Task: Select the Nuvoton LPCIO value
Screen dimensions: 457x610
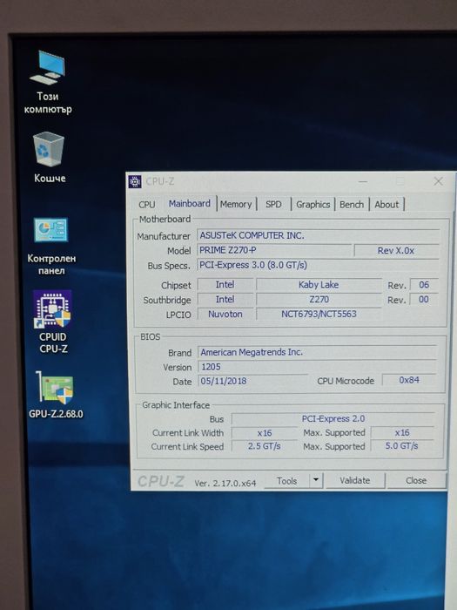Action: 225,314
